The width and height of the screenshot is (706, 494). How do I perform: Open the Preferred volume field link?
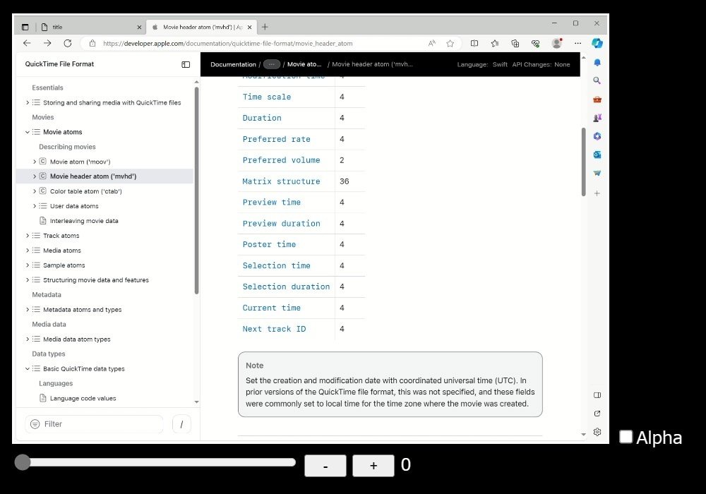pos(282,160)
